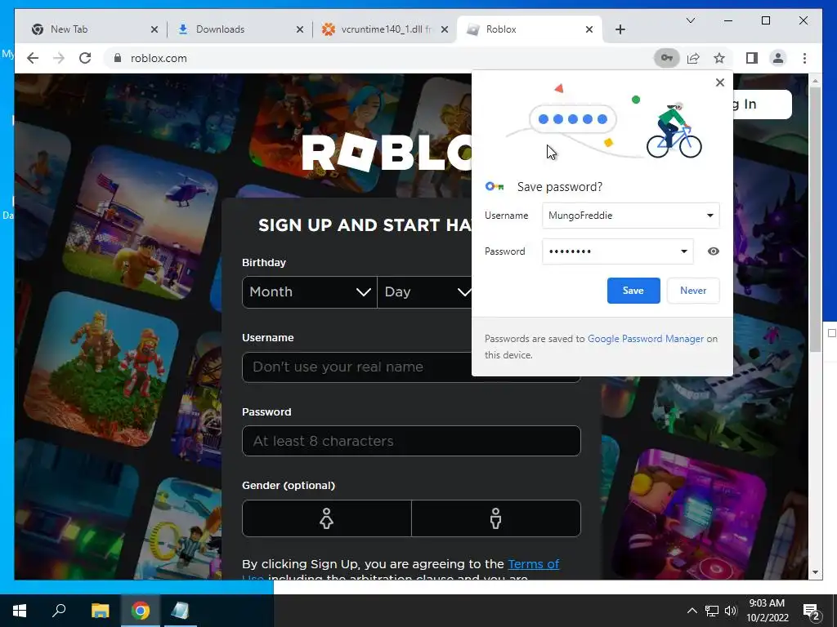
Task: Open a new tab with plus button
Action: point(620,29)
